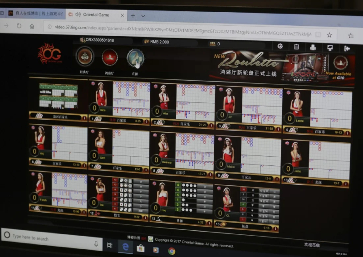Open info icon on table 15 轮盘 bar
Image resolution: width=363 pixels, height=257 pixels.
click(275, 228)
